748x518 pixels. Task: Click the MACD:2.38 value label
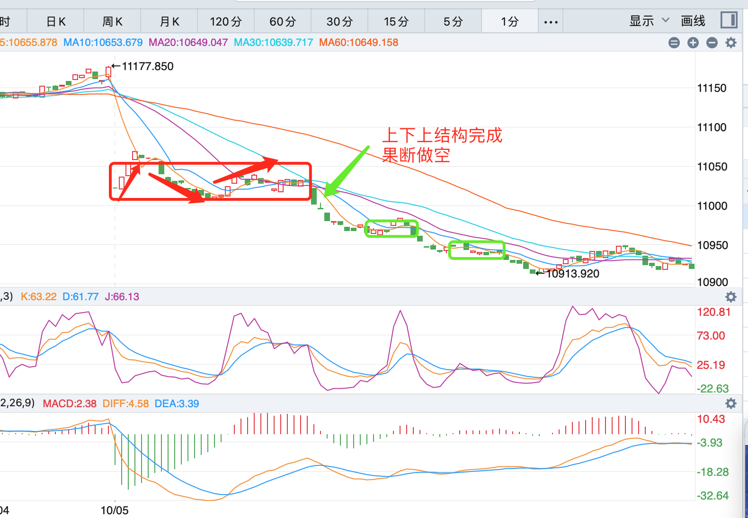(70, 404)
